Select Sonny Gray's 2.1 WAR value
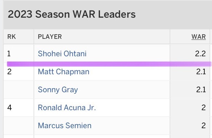The image size is (212, 138). click(x=201, y=90)
